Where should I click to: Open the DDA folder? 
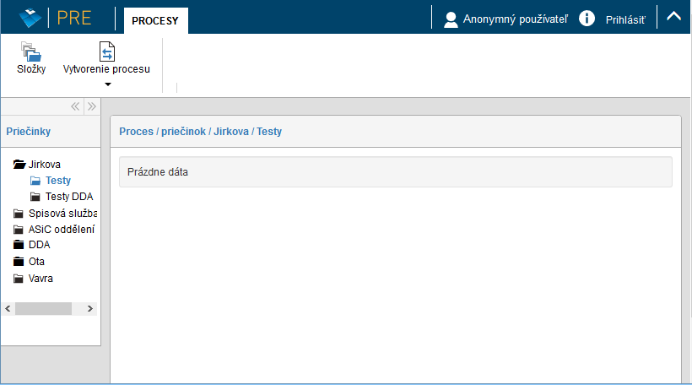point(40,245)
